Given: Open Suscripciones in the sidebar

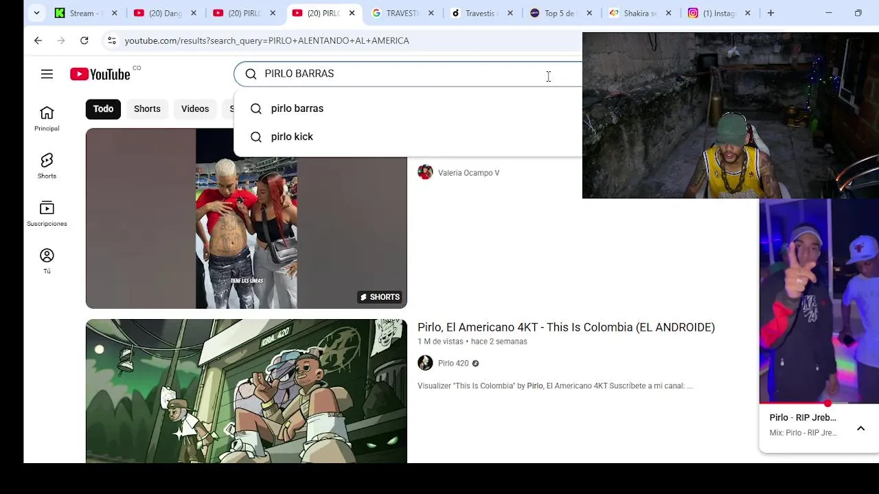Looking at the screenshot, I should 47,214.
